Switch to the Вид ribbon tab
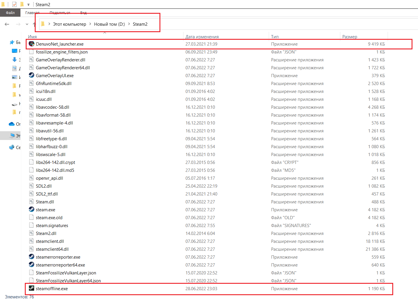Viewport: 418px width, 301px height. tap(83, 13)
